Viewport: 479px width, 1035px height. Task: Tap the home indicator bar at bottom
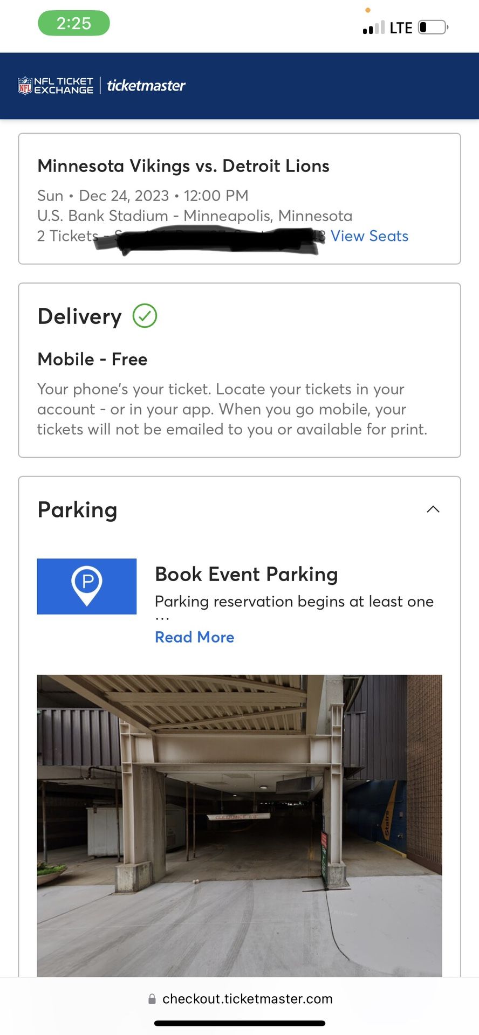click(239, 1023)
